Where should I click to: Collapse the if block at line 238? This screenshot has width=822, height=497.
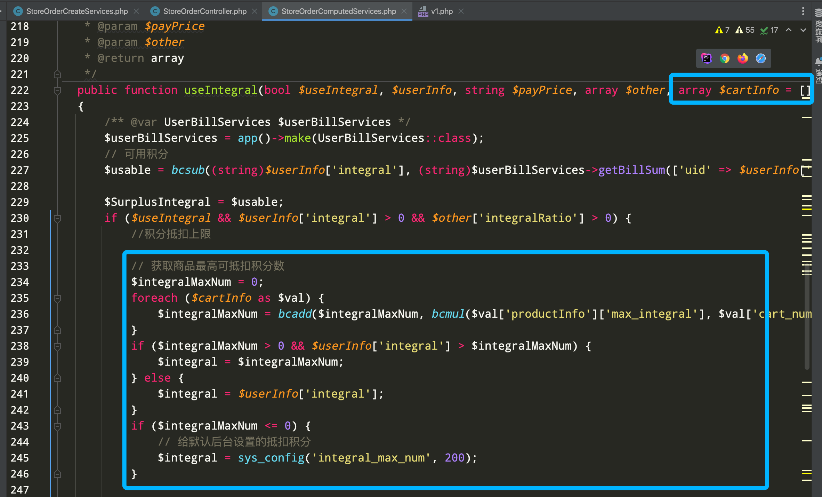pos(57,346)
